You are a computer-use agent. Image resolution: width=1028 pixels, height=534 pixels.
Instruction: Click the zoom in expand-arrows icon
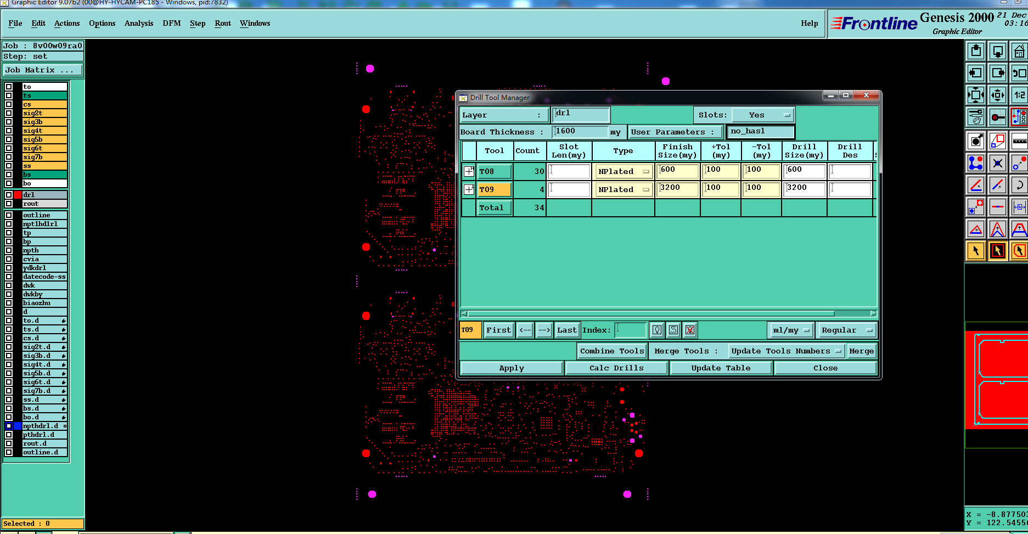[x=976, y=95]
